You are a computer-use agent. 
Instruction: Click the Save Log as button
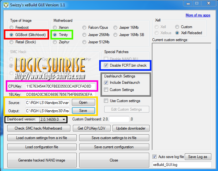pyautogui.click(x=198, y=157)
